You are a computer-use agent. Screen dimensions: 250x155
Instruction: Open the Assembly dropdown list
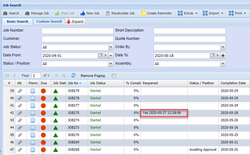coord(223,64)
